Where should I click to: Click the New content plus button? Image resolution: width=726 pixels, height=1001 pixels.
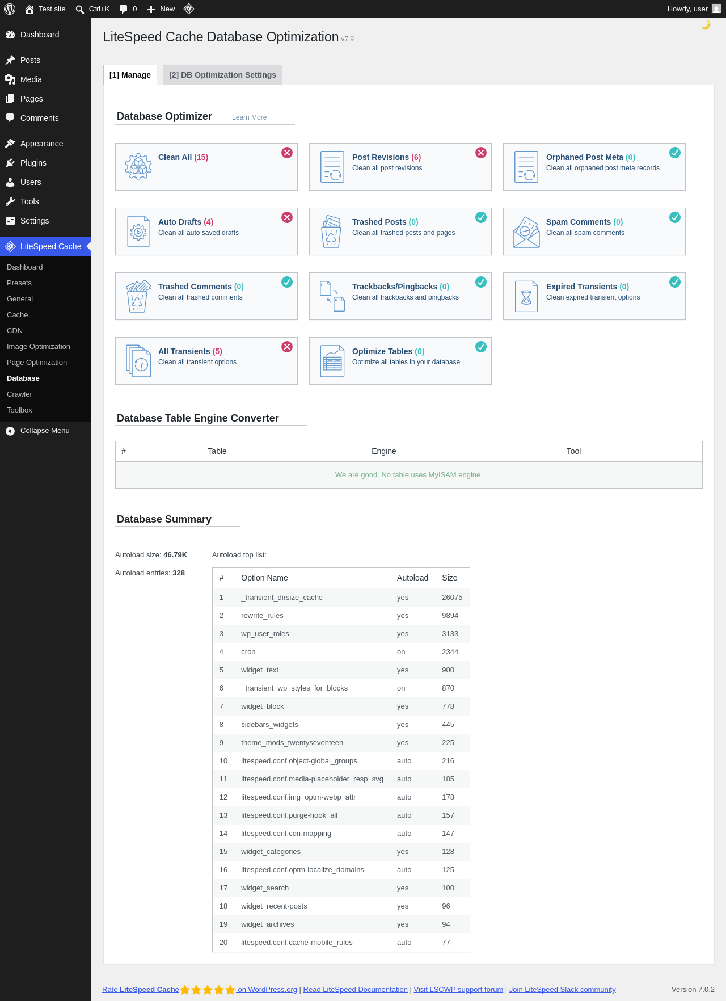coord(161,9)
